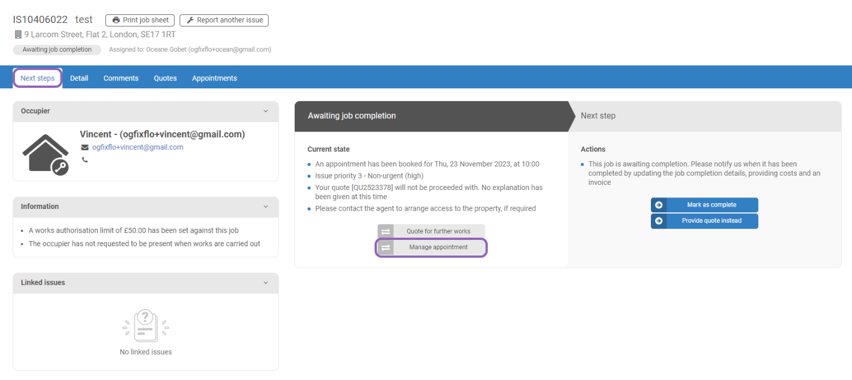Collapse the Information panel
Image resolution: width=852 pixels, height=380 pixels.
[265, 207]
